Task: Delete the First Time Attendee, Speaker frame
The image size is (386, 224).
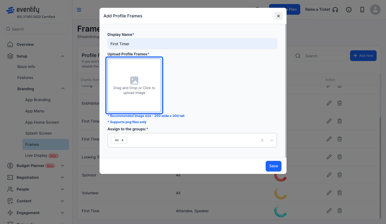Action: tap(340, 211)
